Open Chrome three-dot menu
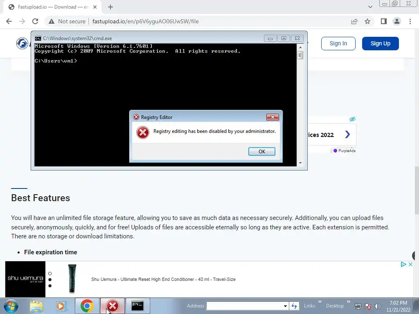This screenshot has height=314, width=419. [x=410, y=21]
